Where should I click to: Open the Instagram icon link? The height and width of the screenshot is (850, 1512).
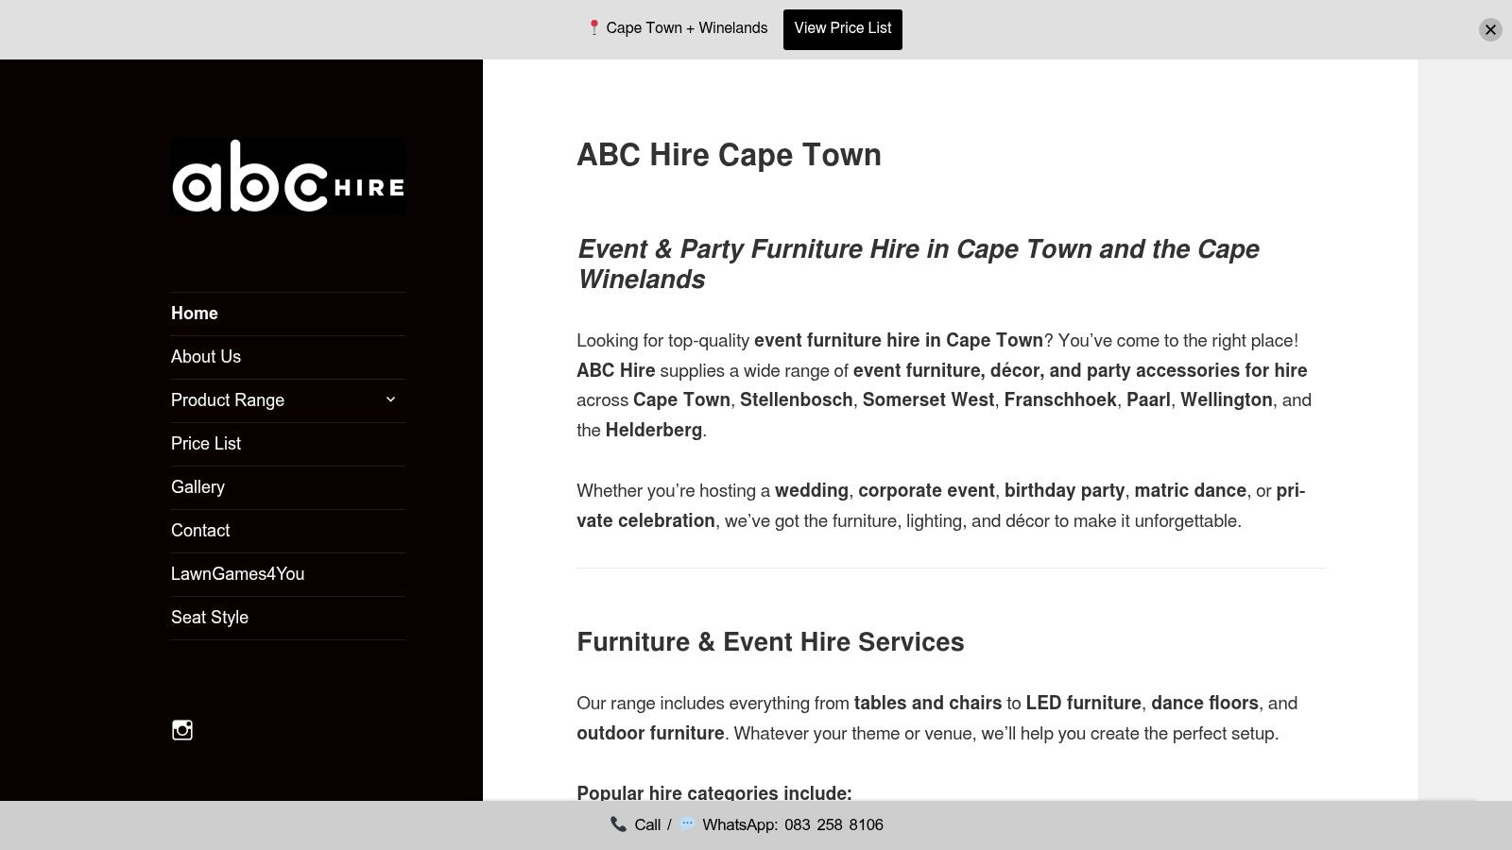point(182,730)
